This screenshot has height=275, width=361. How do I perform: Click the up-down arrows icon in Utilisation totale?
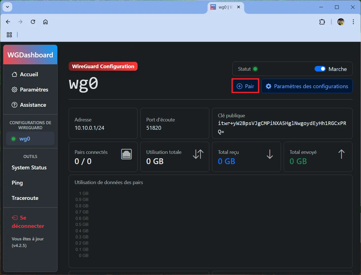[x=198, y=154]
